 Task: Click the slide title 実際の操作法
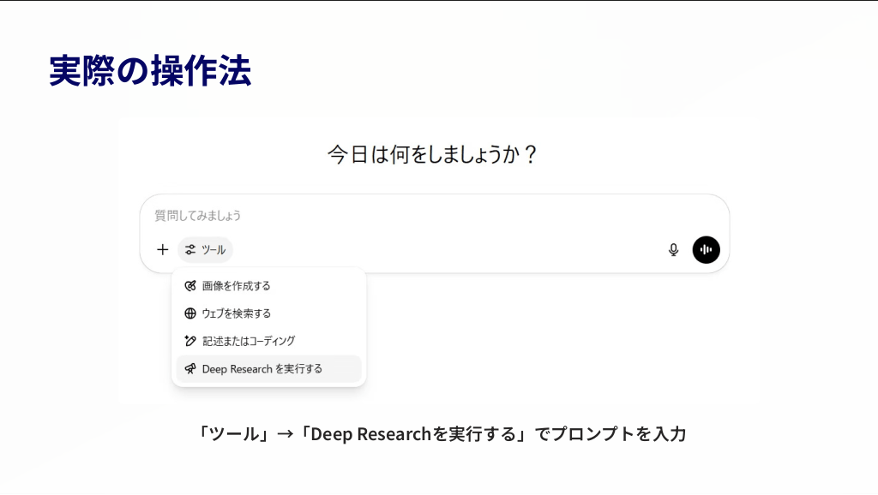tap(150, 71)
